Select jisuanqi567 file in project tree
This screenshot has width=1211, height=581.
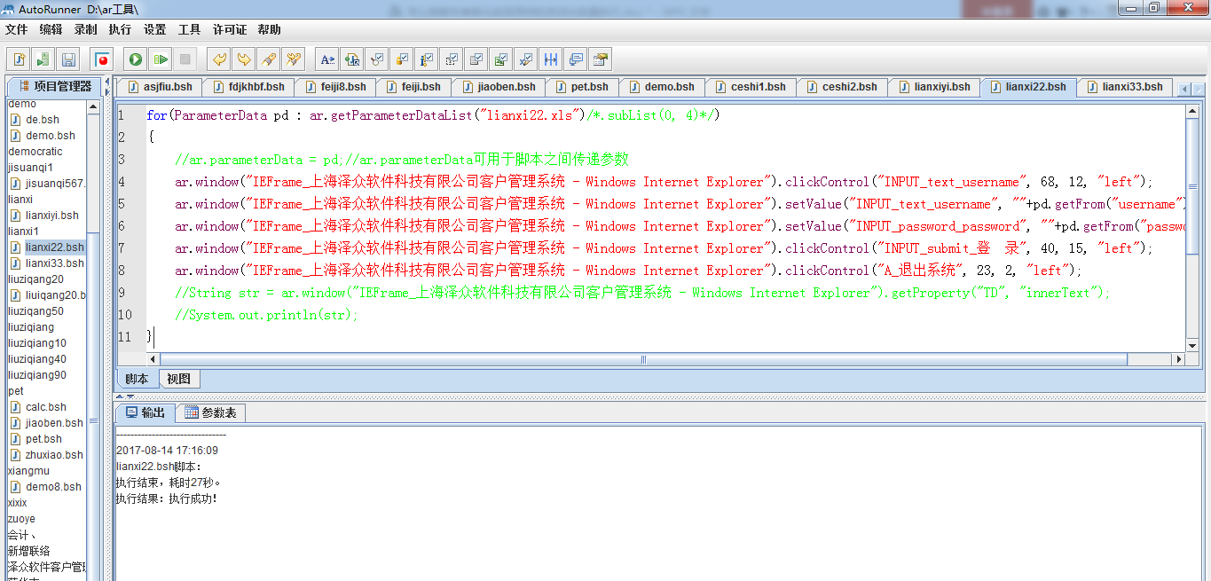click(x=48, y=184)
